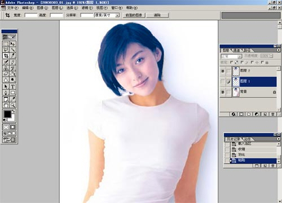Select the Move tool
282x203 pixels.
click(x=12, y=44)
